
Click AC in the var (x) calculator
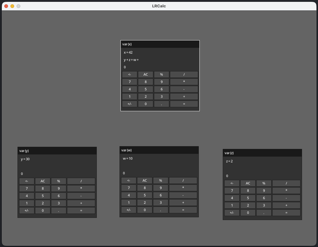coord(145,74)
